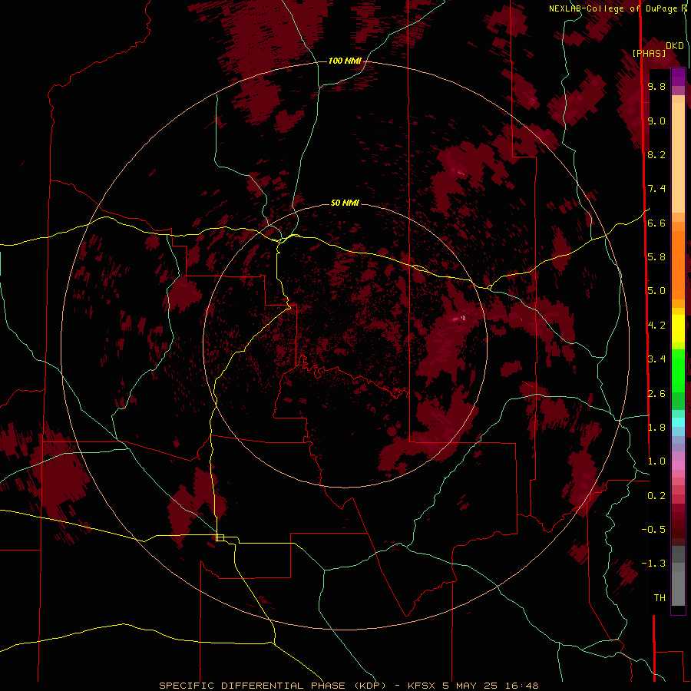The height and width of the screenshot is (691, 691).
Task: Click the 4.2 value on the color scale
Action: point(656,326)
